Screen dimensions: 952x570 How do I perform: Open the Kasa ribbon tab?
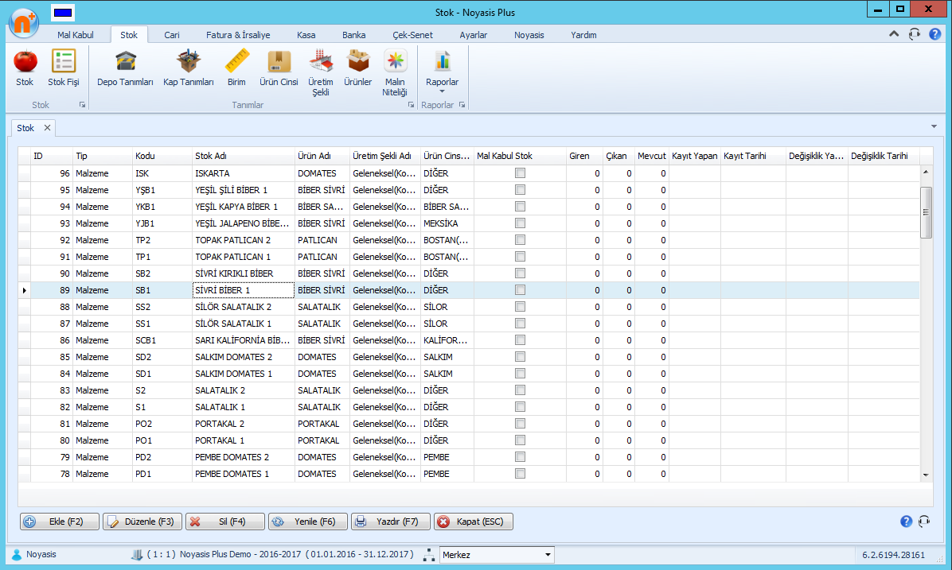[306, 34]
